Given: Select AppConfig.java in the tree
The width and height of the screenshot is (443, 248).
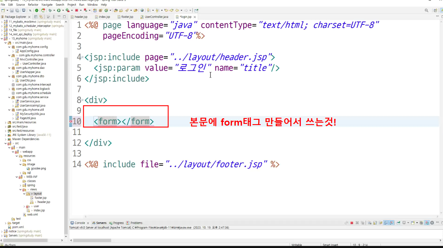Looking at the screenshot, I should click(29, 51).
